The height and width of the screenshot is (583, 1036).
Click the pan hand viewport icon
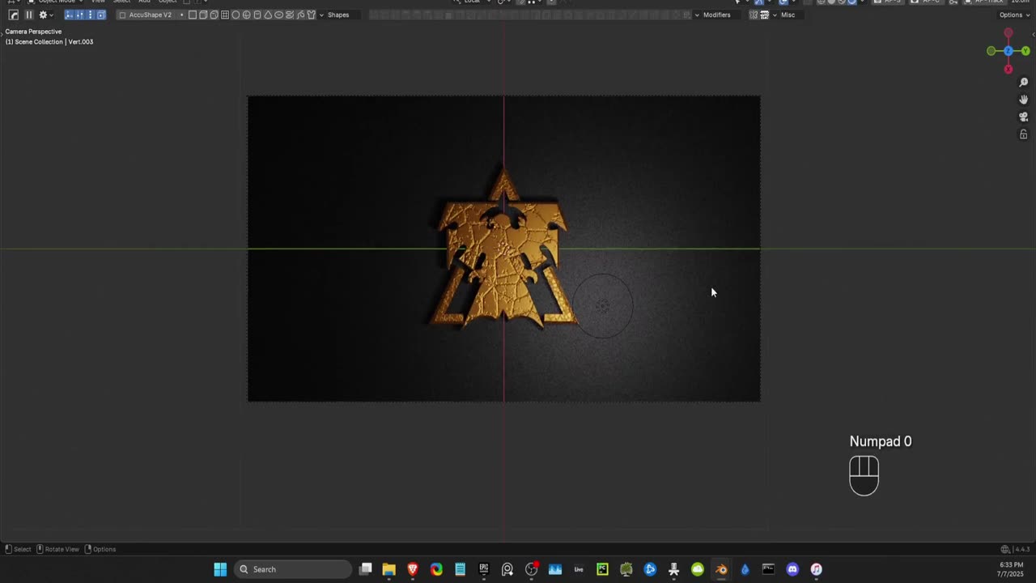coord(1023,100)
